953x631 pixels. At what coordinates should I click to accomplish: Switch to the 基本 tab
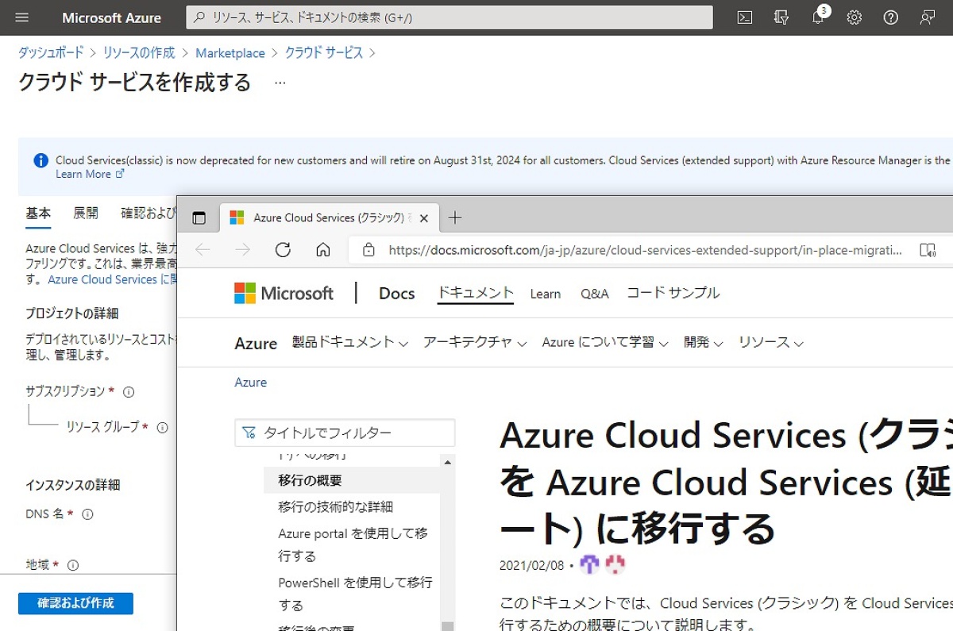[x=38, y=214]
